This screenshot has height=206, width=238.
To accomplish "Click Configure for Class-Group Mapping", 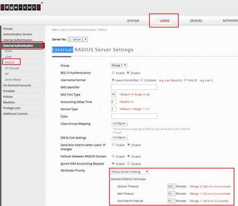I will 119,123.
